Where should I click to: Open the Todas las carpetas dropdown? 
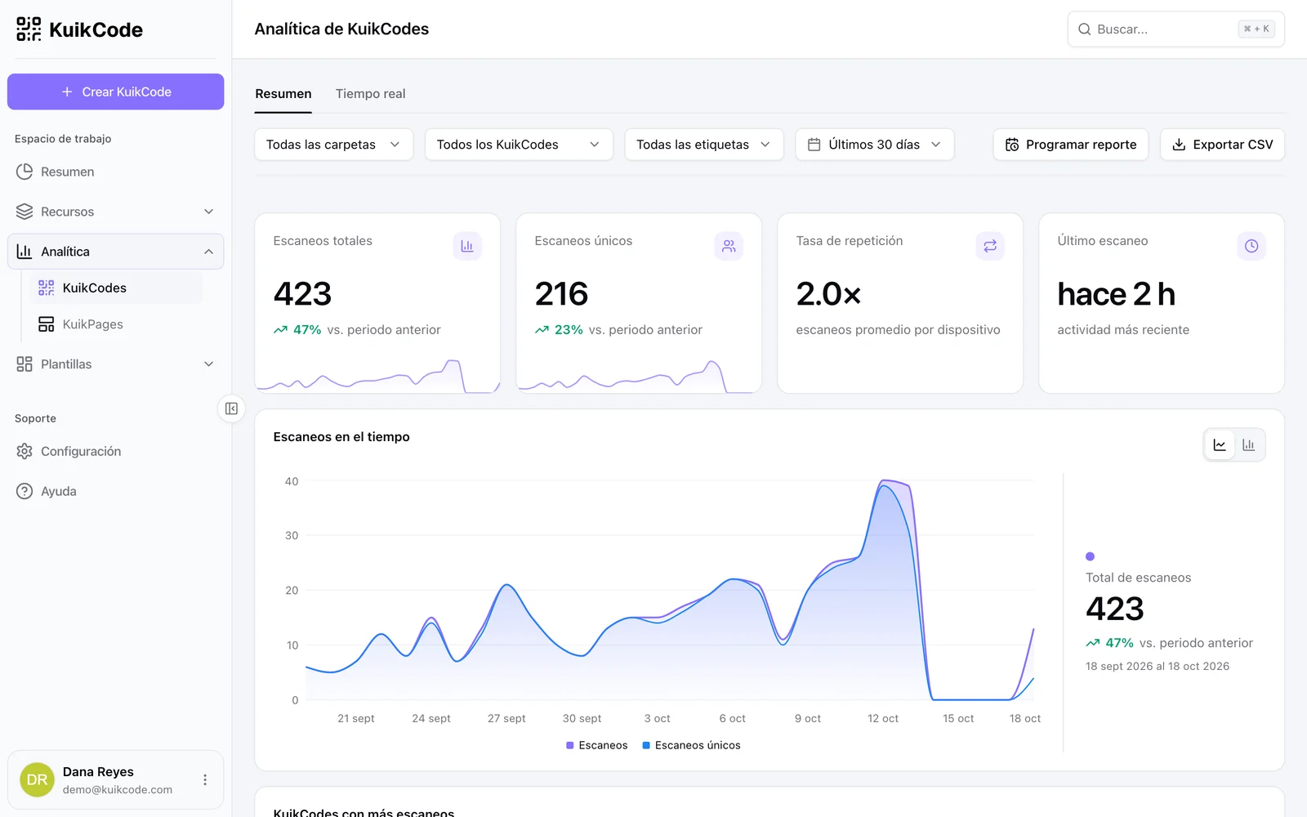[x=333, y=145]
